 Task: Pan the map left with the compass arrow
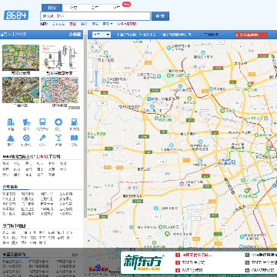pyautogui.click(x=93, y=47)
